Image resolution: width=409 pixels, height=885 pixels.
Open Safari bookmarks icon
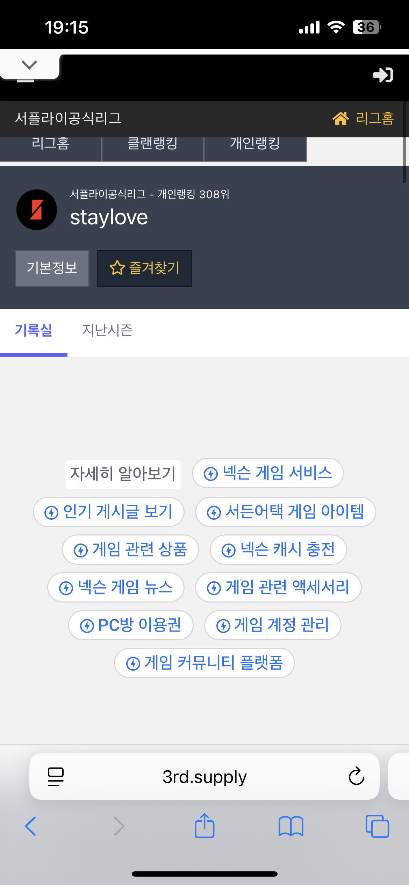point(291,826)
